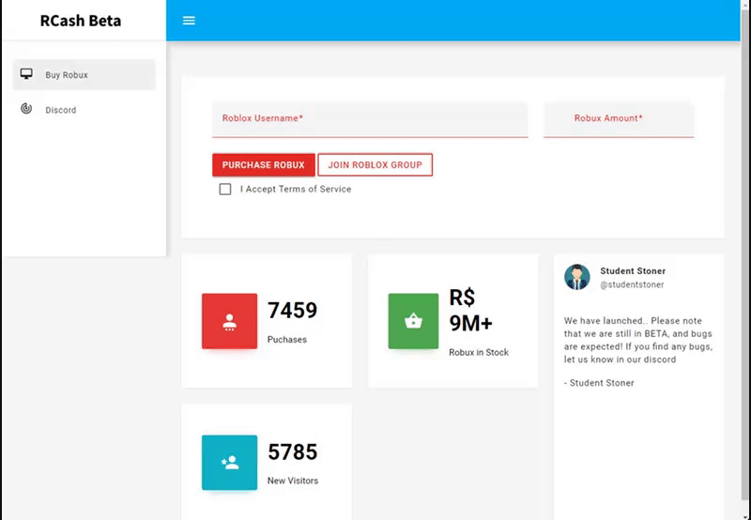Click the New Visitors label
This screenshot has height=520, width=751.
pos(293,481)
